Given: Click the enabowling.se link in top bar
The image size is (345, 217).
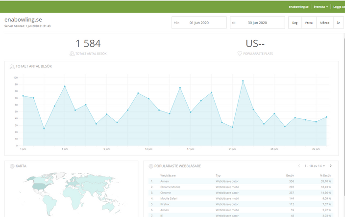Looking at the screenshot, I should tap(298, 7).
